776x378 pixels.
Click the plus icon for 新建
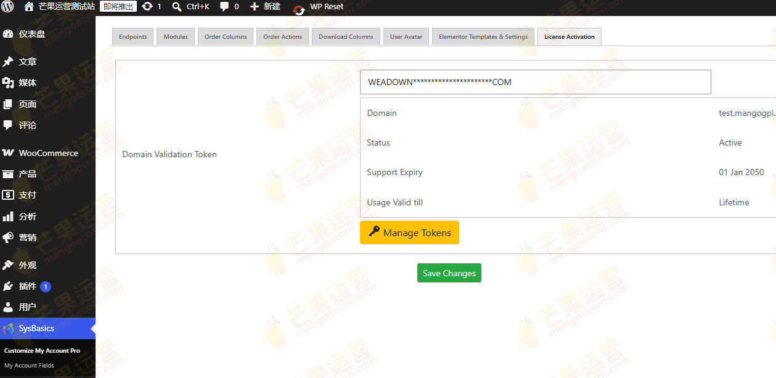tap(254, 7)
